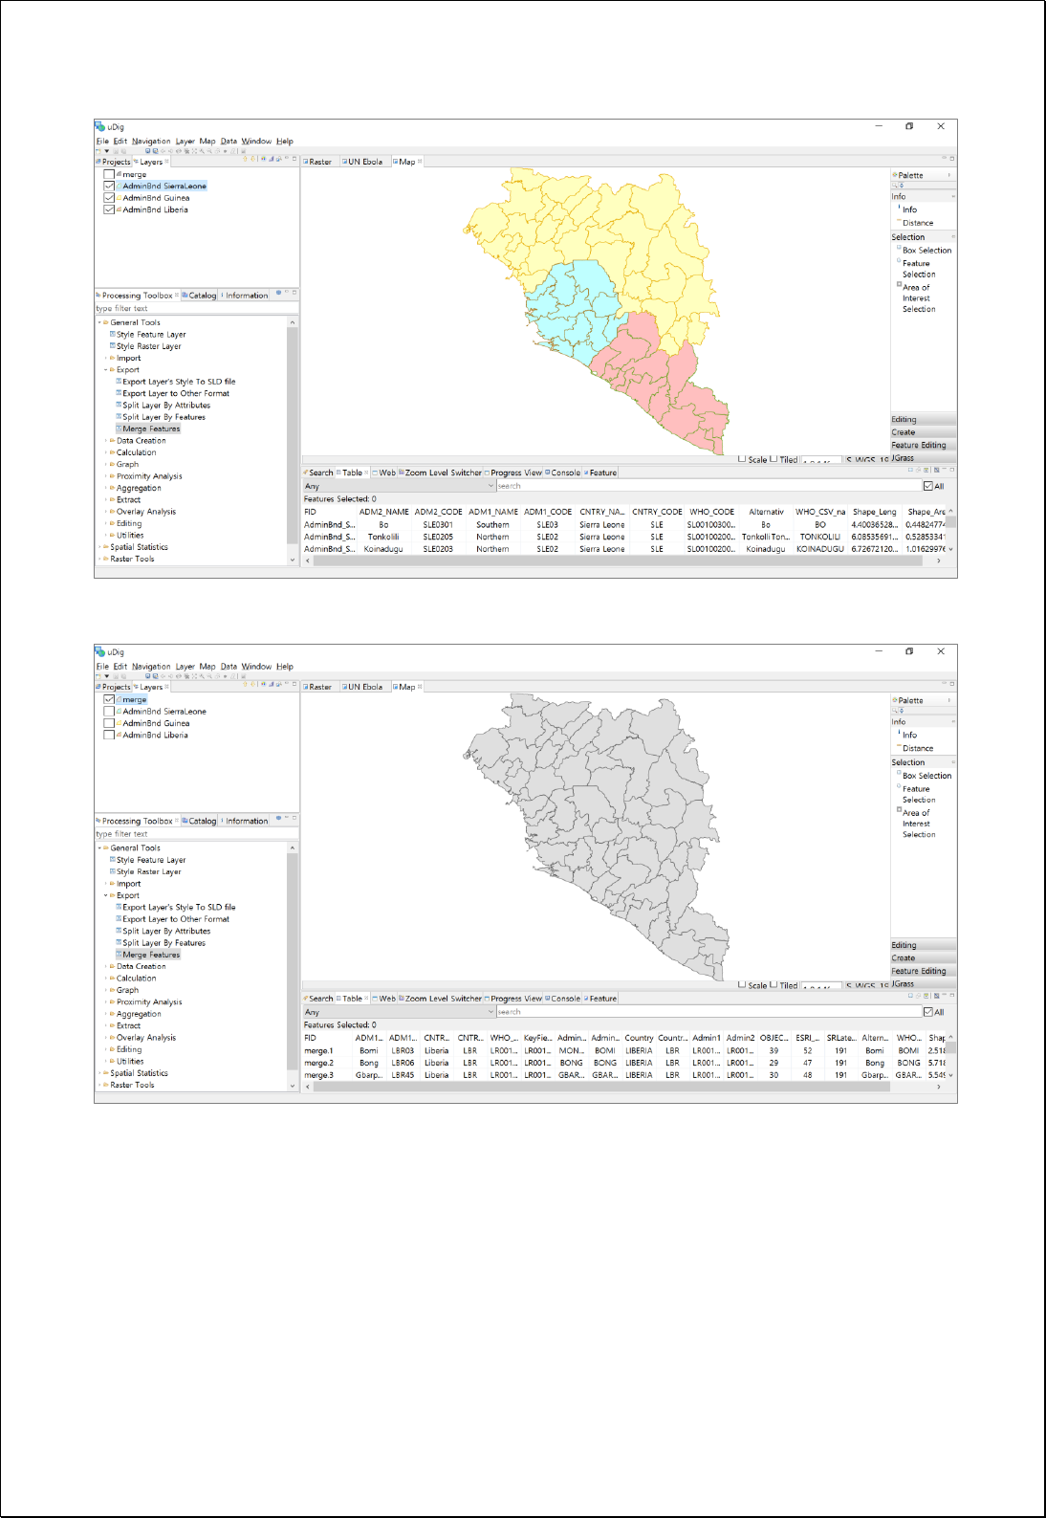Image resolution: width=1046 pixels, height=1518 pixels.
Task: Select Tonkolili row cell in colored-map window table
Action: click(383, 537)
